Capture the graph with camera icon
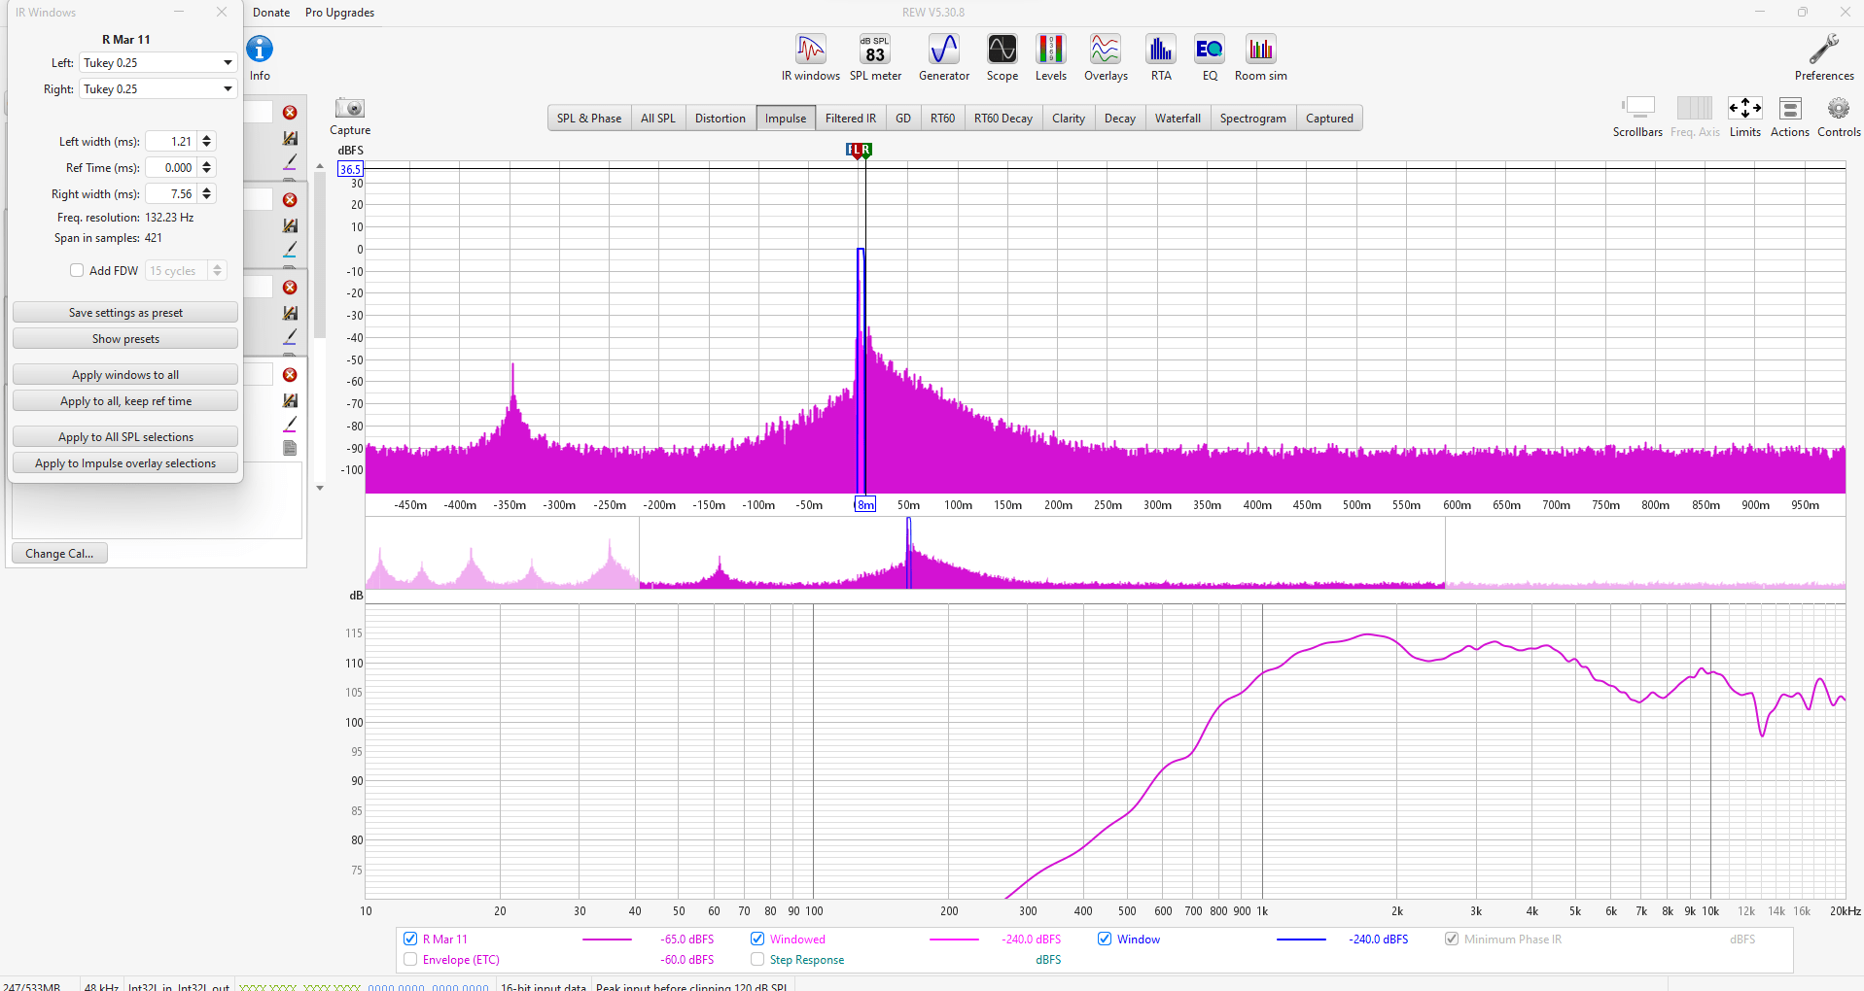This screenshot has width=1864, height=991. (x=350, y=108)
